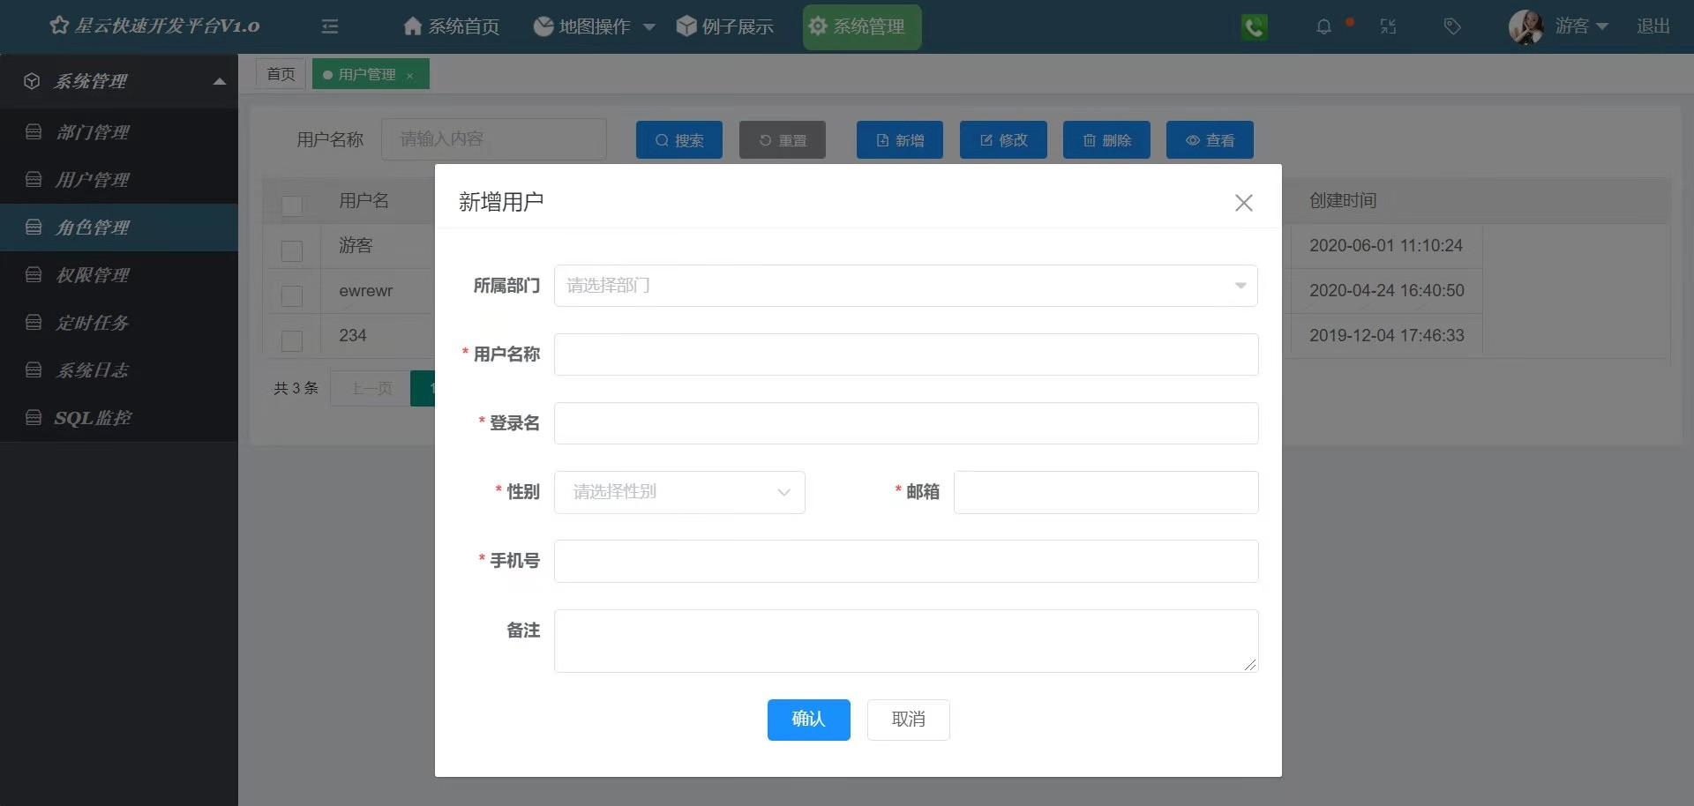Select 系统首页 in the top navigation
Image resolution: width=1694 pixels, height=806 pixels.
pyautogui.click(x=450, y=26)
